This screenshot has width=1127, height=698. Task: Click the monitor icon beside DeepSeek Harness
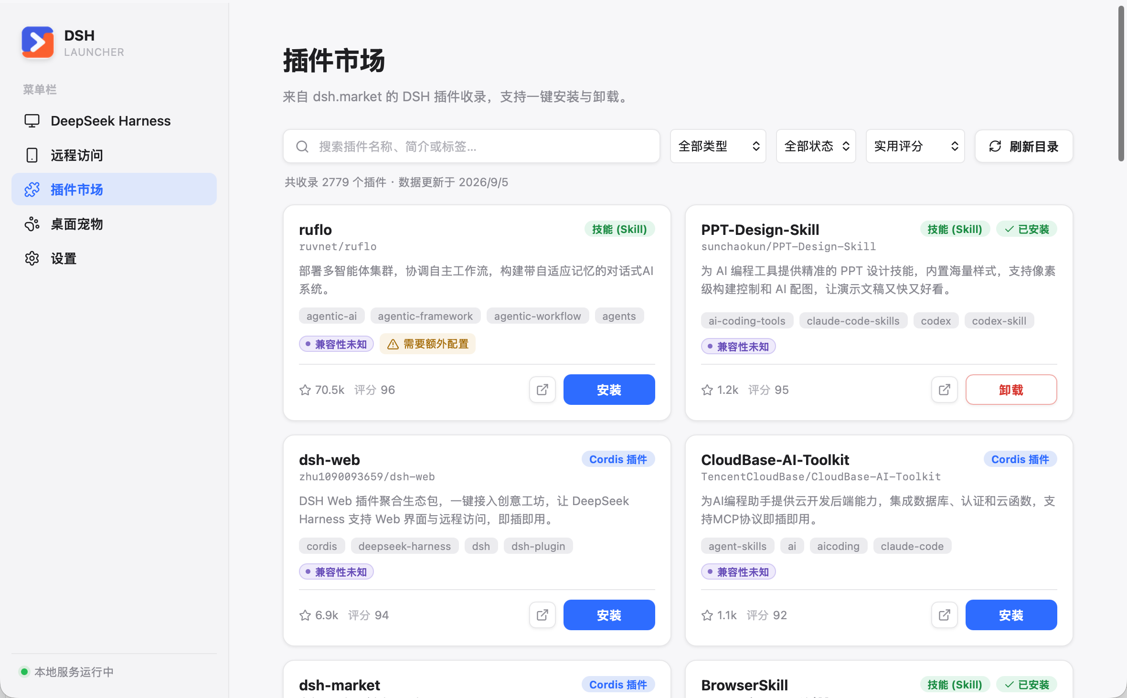[x=32, y=121]
